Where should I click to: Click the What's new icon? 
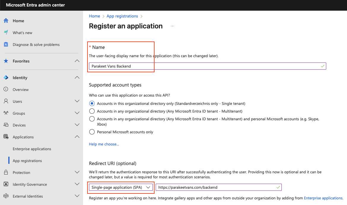point(6,33)
